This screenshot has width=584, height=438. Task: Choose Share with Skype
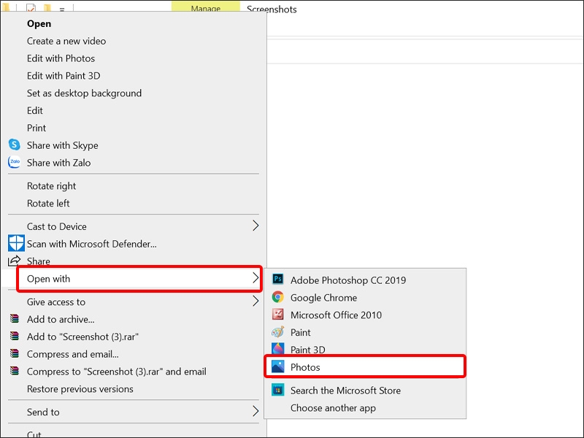click(x=63, y=145)
